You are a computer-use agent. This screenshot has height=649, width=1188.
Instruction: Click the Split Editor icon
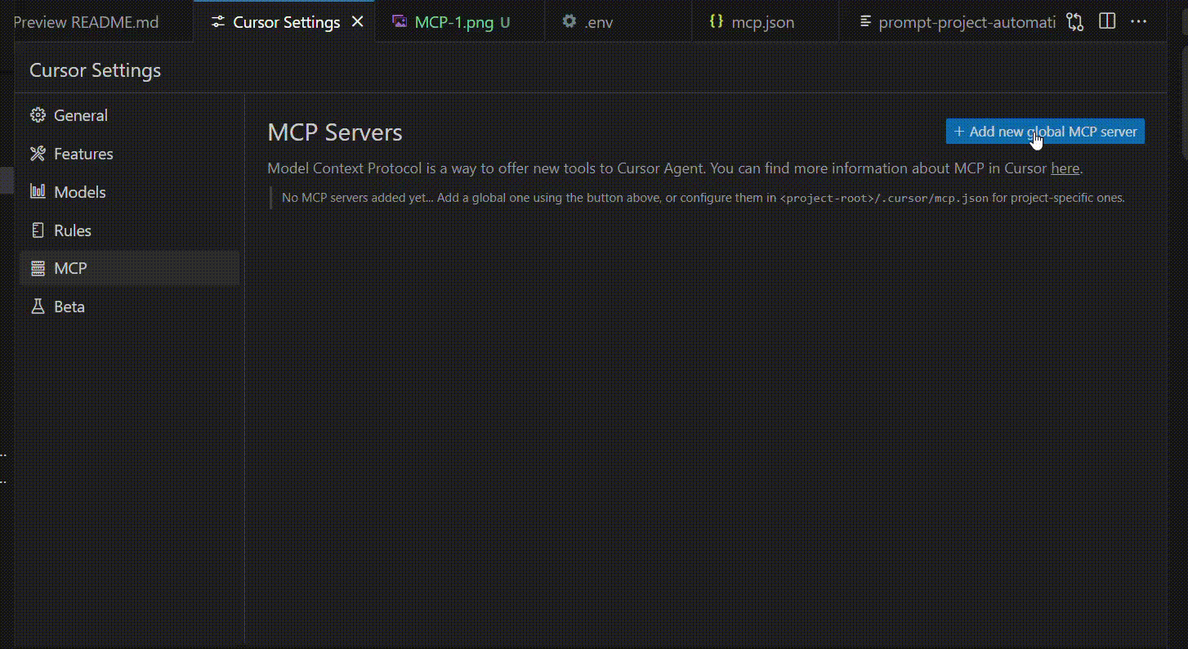(1107, 21)
